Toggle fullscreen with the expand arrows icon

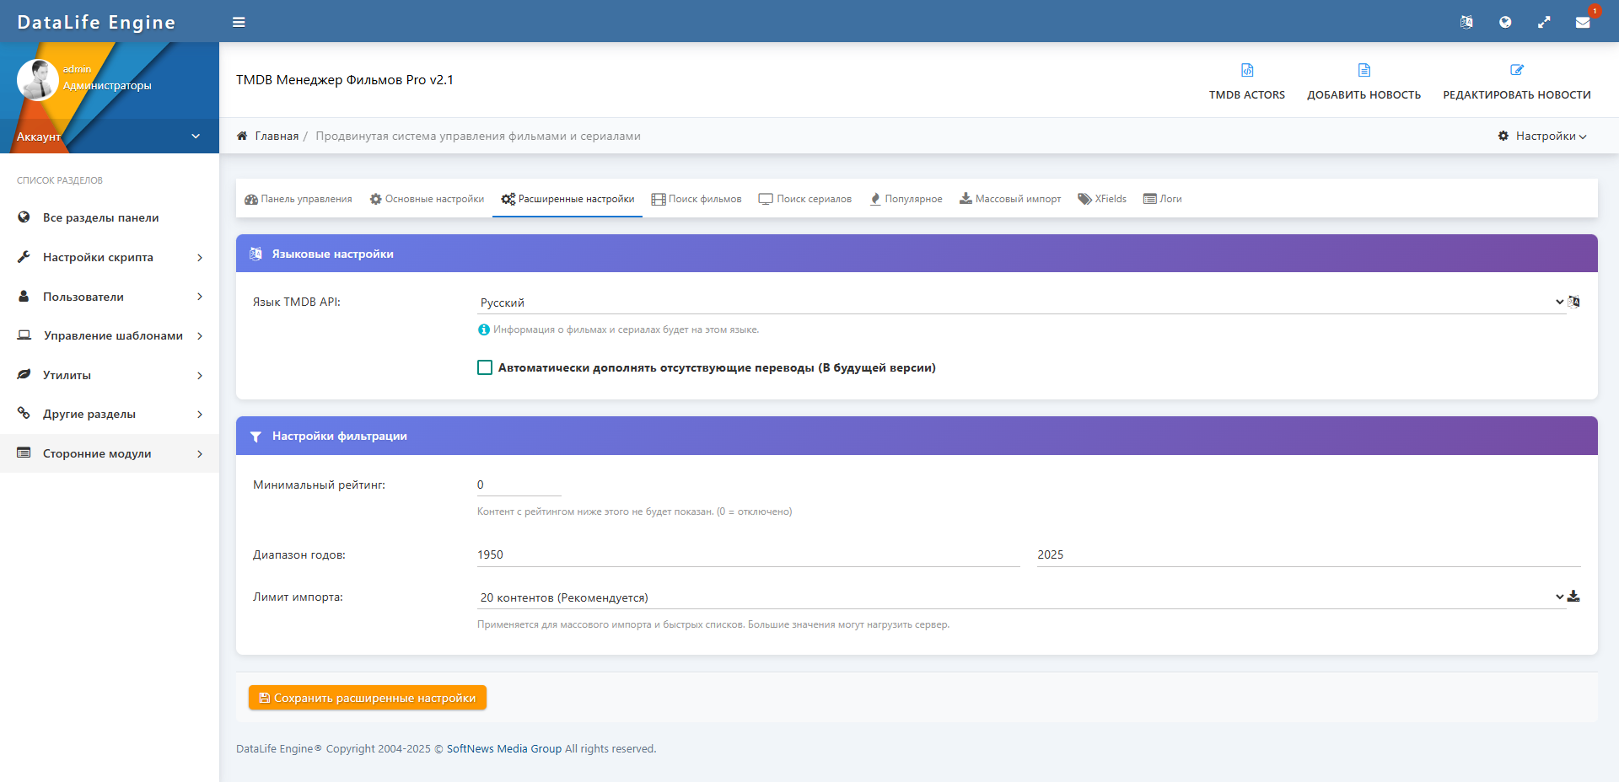tap(1543, 22)
